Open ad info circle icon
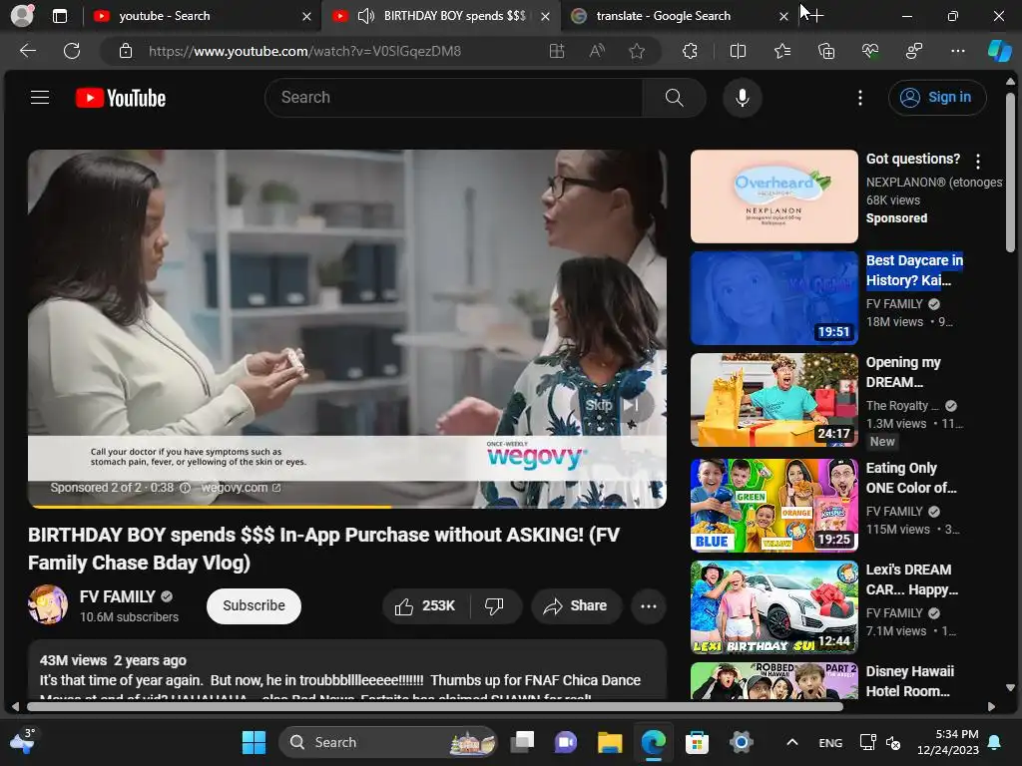1022x766 pixels. [x=185, y=488]
